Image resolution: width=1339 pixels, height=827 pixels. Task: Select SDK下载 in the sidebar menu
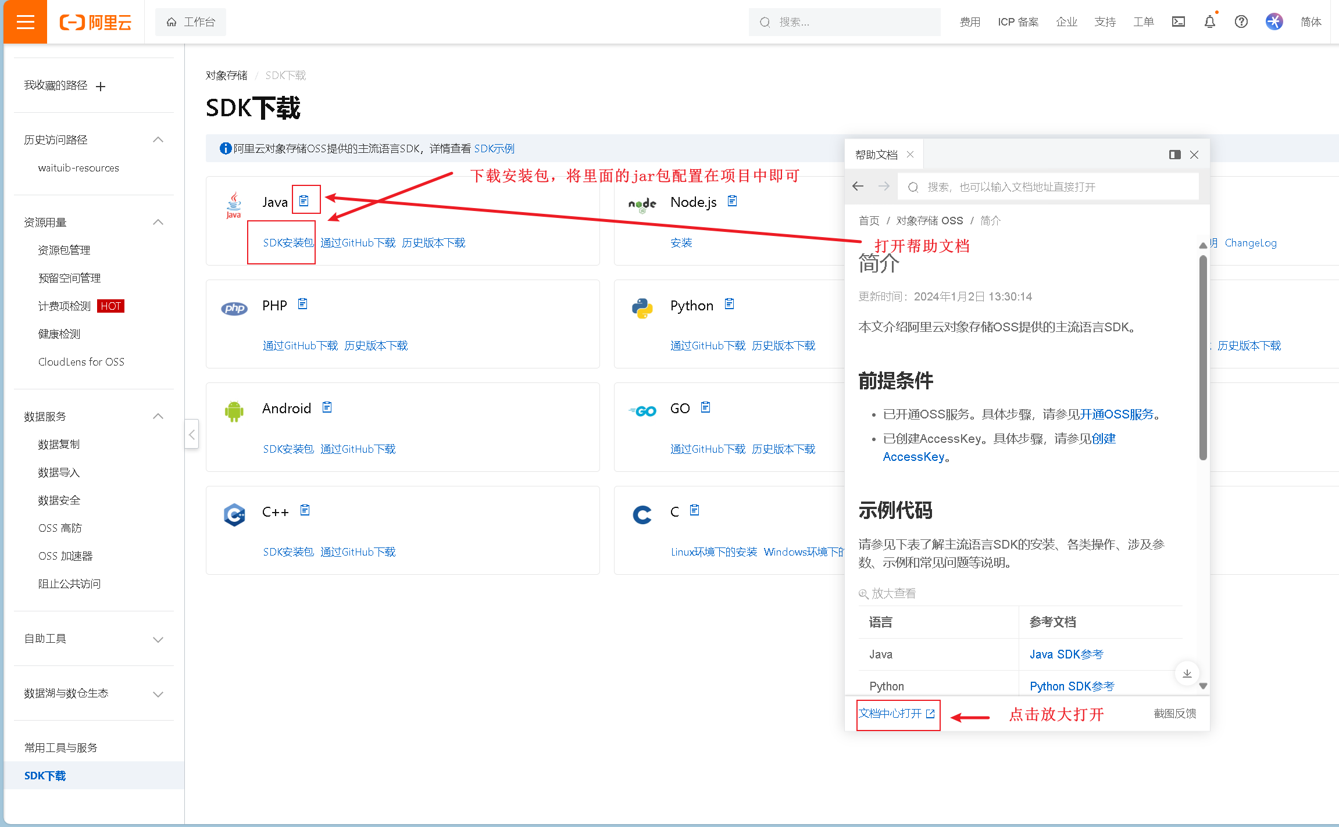45,776
